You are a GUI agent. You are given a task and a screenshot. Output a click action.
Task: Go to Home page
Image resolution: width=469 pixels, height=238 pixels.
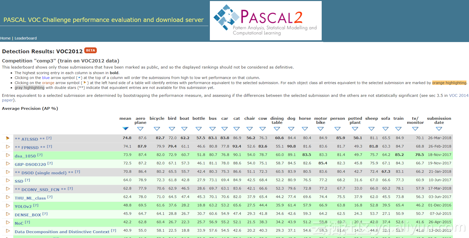5,38
